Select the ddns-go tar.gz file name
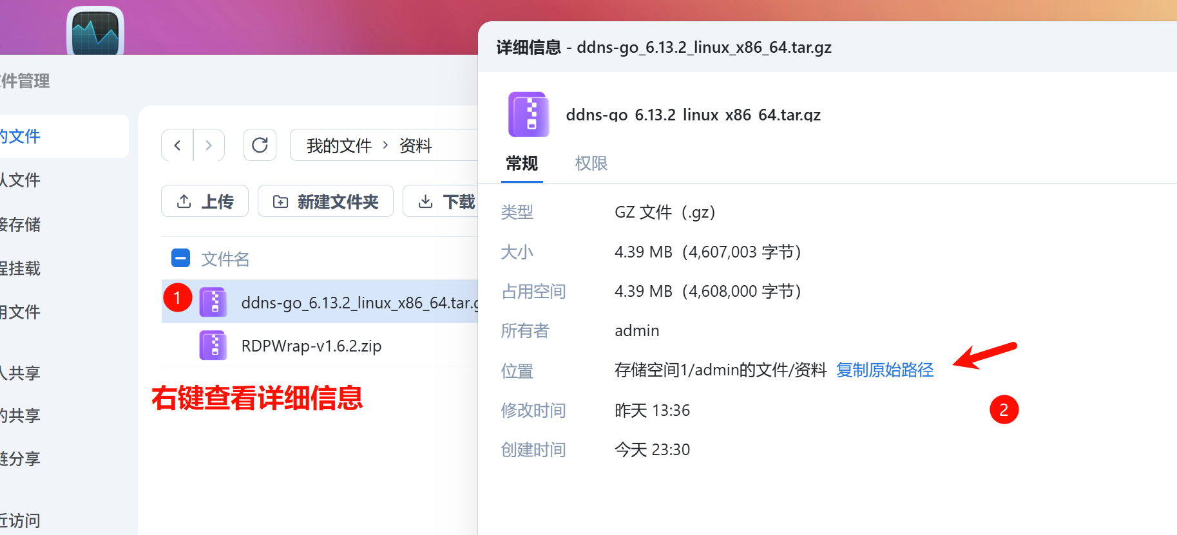Image resolution: width=1177 pixels, height=535 pixels. click(358, 303)
